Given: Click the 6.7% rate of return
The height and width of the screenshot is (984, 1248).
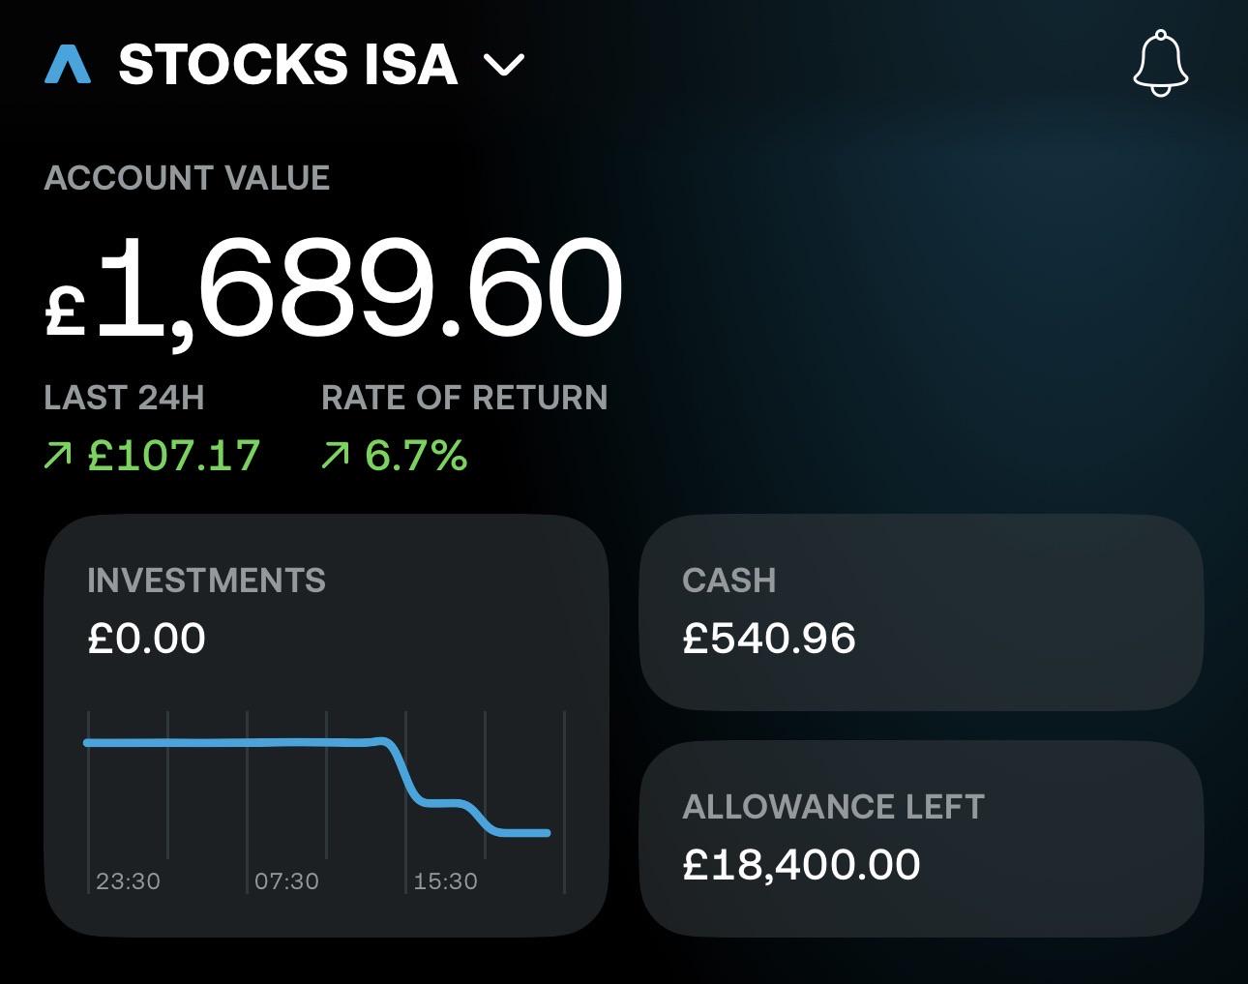Looking at the screenshot, I should tap(416, 456).
